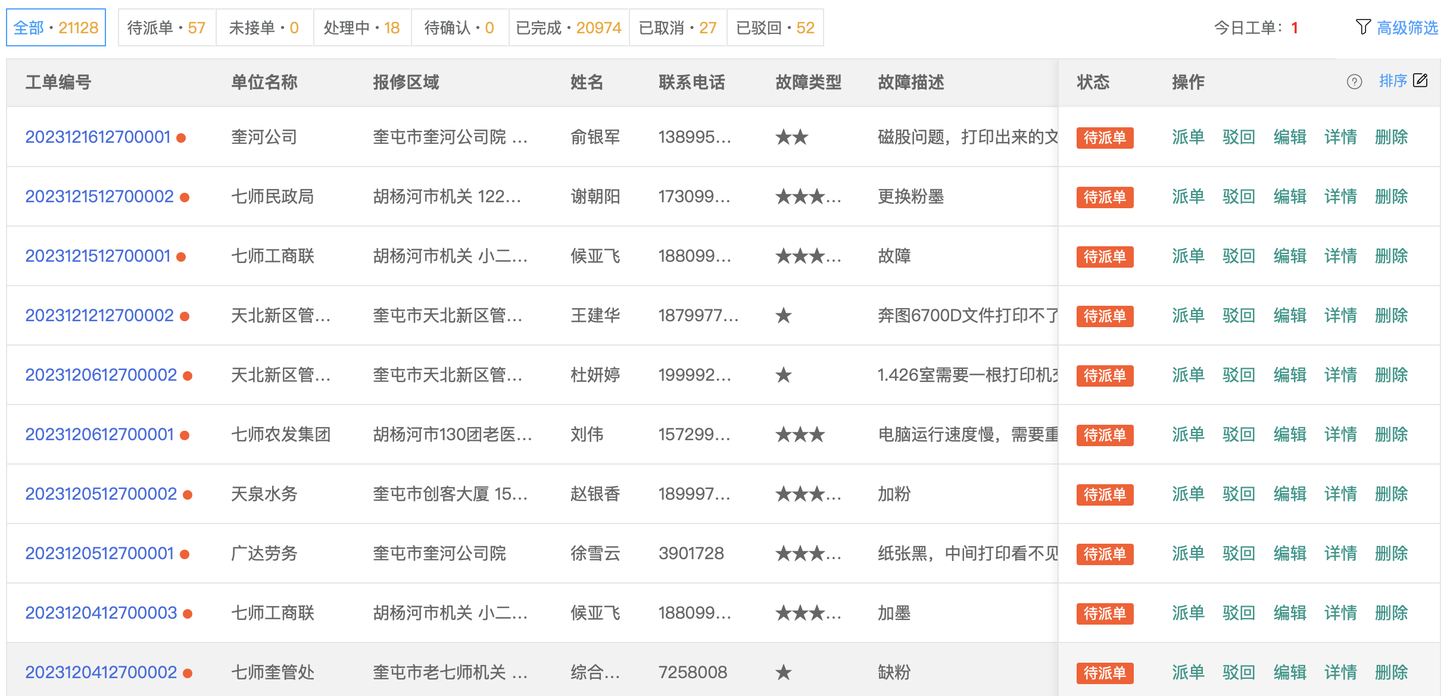Click the advanced filter funnel icon
This screenshot has width=1447, height=696.
point(1363,27)
